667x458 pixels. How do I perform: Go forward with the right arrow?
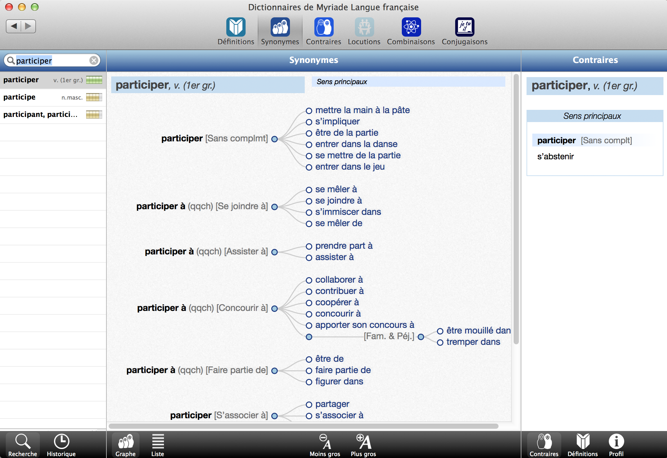pyautogui.click(x=28, y=26)
